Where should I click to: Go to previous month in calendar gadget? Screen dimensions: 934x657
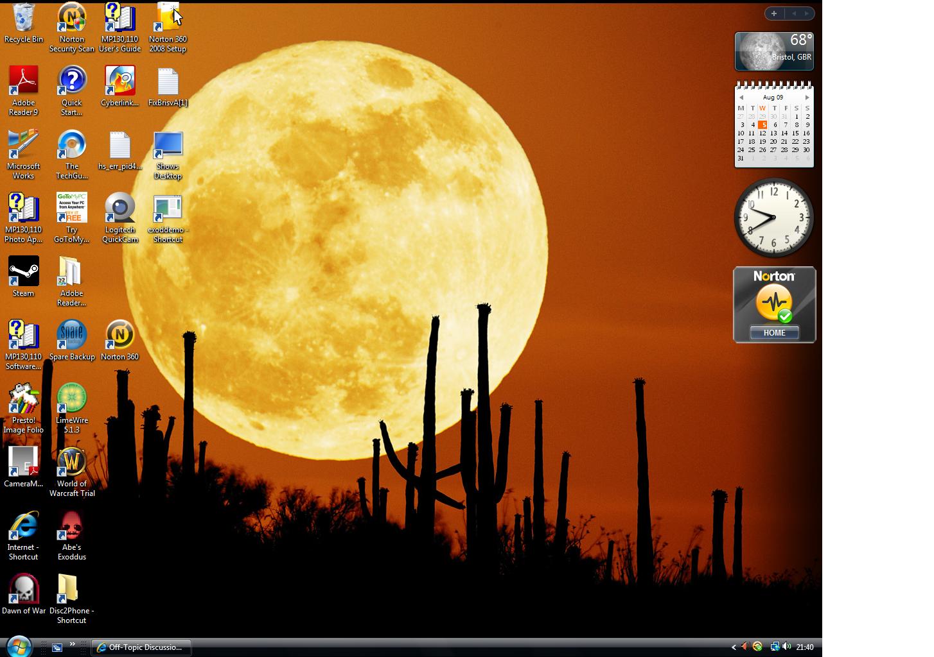(x=741, y=98)
